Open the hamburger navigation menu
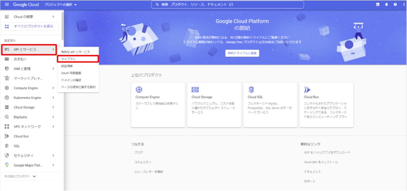This screenshot has height=191, width=407. 7,4
